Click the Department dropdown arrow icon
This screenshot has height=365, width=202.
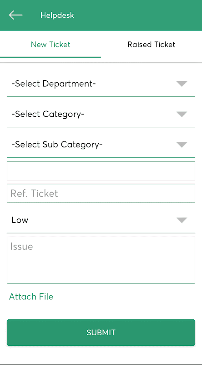[182, 84]
